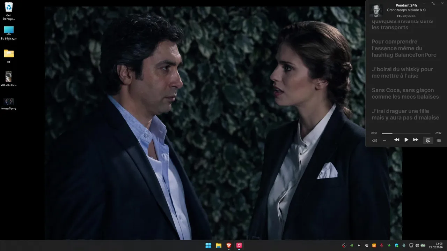Open the volume control in mini player
Viewport: 447px width, 251px height.
tap(374, 140)
